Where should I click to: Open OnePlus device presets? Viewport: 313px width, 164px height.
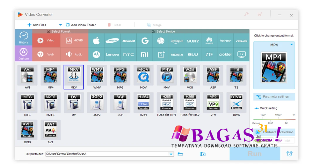point(161,54)
